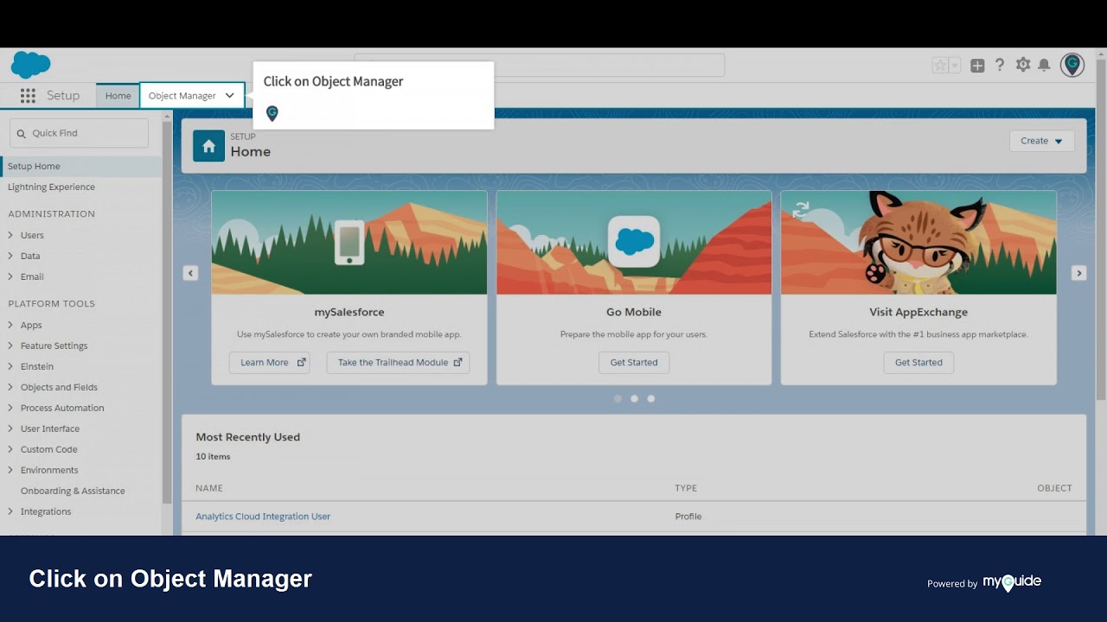
Task: Select Setup Home in the sidebar
Action: point(80,166)
